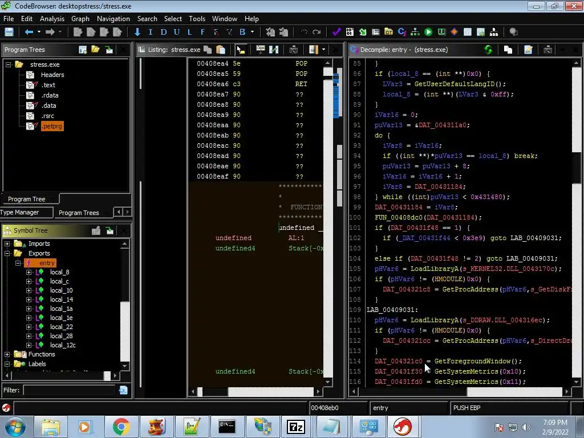Jump to next Data with D icon
The image size is (584, 438).
164,32
